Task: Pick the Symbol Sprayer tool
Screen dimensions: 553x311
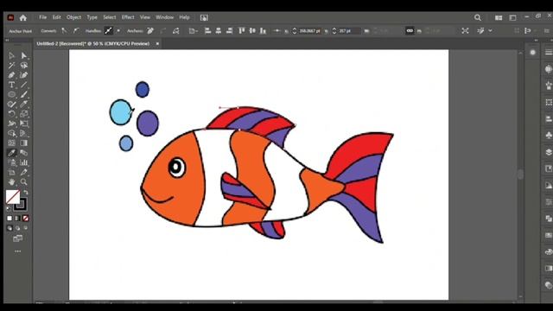Action: pos(11,162)
